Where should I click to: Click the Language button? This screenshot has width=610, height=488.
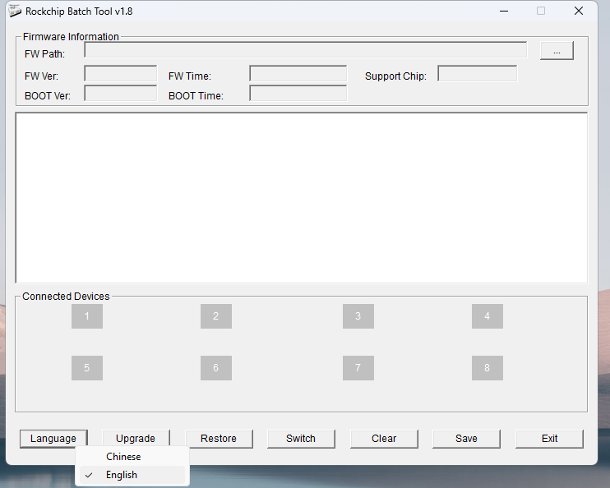coord(53,439)
